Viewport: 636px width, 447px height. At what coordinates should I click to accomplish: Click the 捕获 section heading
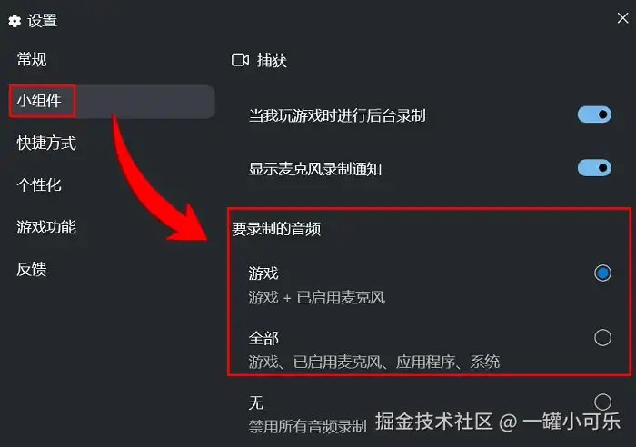click(x=272, y=61)
